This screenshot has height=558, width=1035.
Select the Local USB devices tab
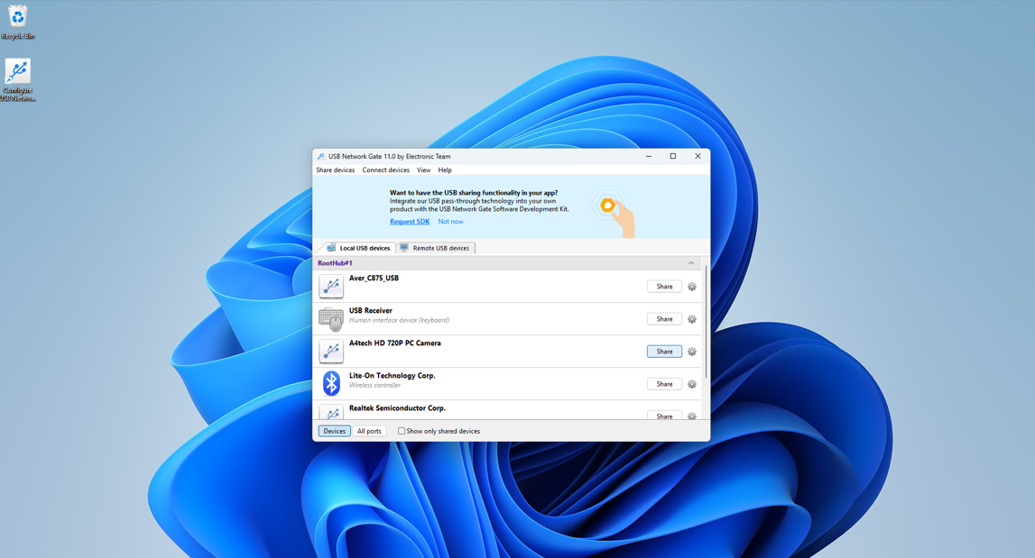[359, 248]
